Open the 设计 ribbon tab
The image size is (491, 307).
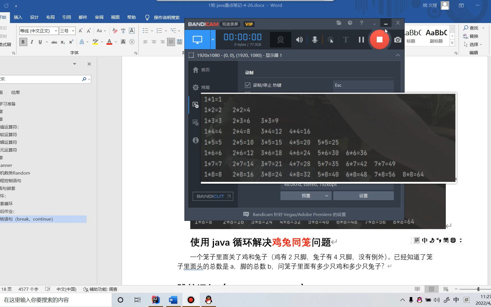pos(34,17)
